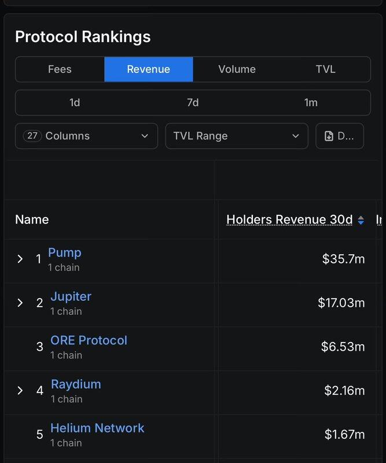Viewport: 386px width, 463px height.
Task: Open the Pump protocol link
Action: coord(65,253)
